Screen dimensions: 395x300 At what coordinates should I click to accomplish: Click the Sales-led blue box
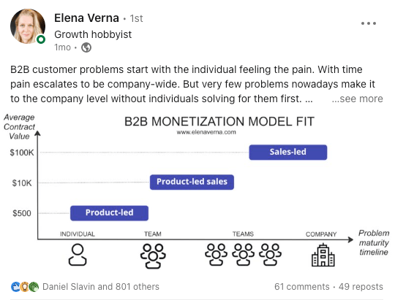pyautogui.click(x=288, y=152)
